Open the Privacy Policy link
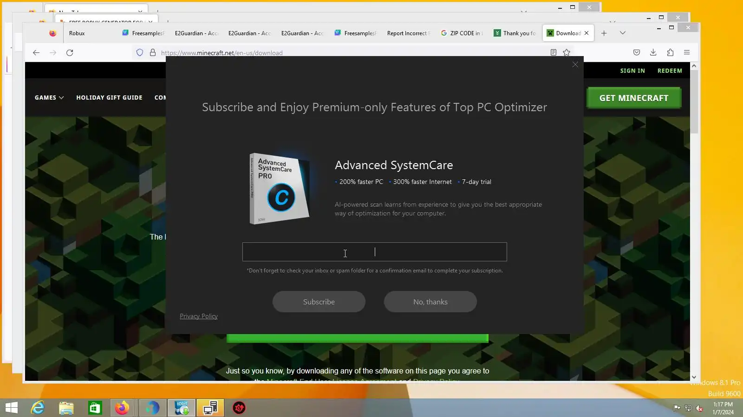Image resolution: width=743 pixels, height=417 pixels. pos(198,316)
